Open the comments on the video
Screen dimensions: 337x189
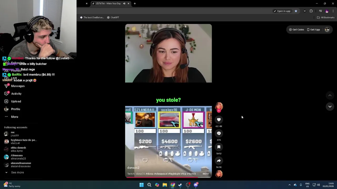coord(219,133)
